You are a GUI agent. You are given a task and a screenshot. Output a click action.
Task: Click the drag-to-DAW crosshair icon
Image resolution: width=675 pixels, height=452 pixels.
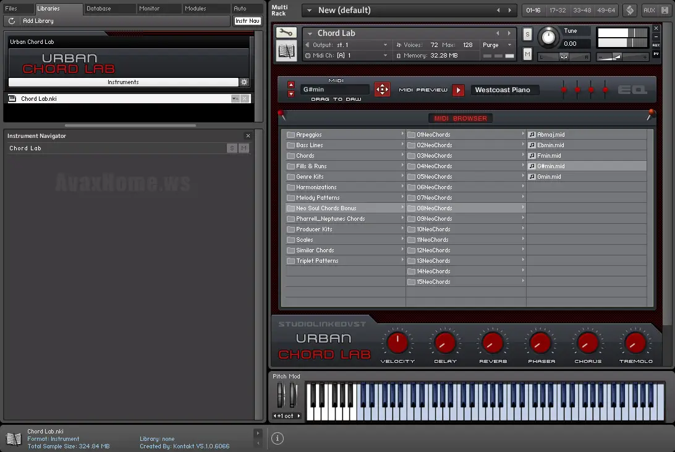(x=382, y=90)
